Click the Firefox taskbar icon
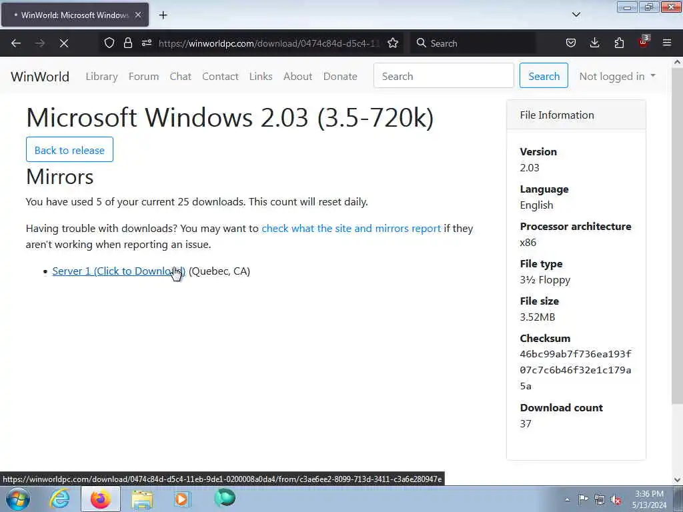Image resolution: width=683 pixels, height=512 pixels. pos(101,499)
